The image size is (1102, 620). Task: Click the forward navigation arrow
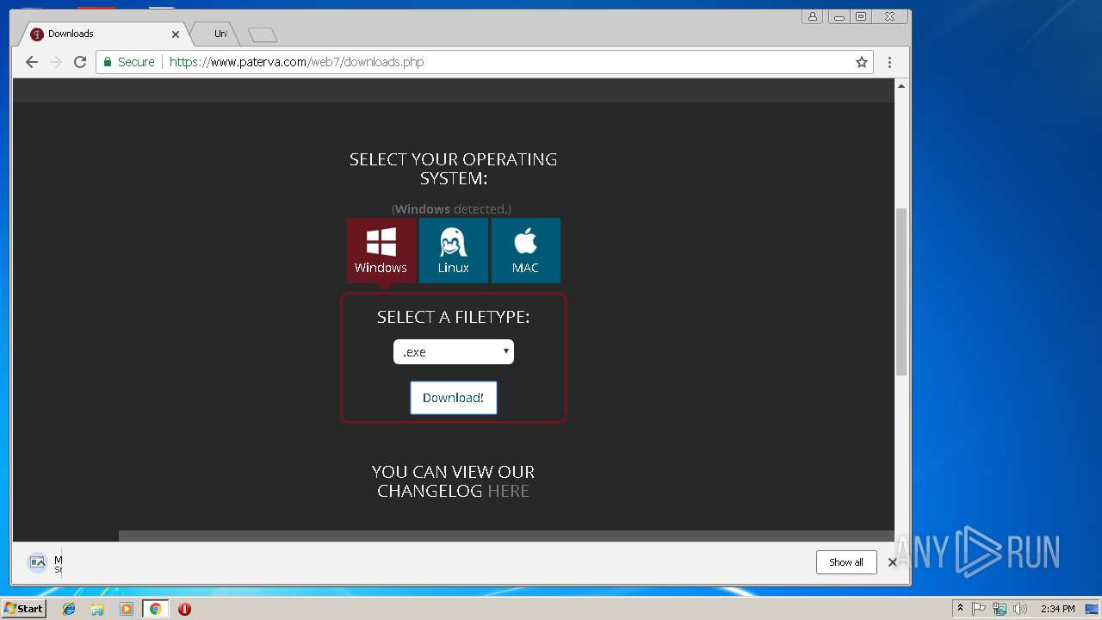(56, 62)
